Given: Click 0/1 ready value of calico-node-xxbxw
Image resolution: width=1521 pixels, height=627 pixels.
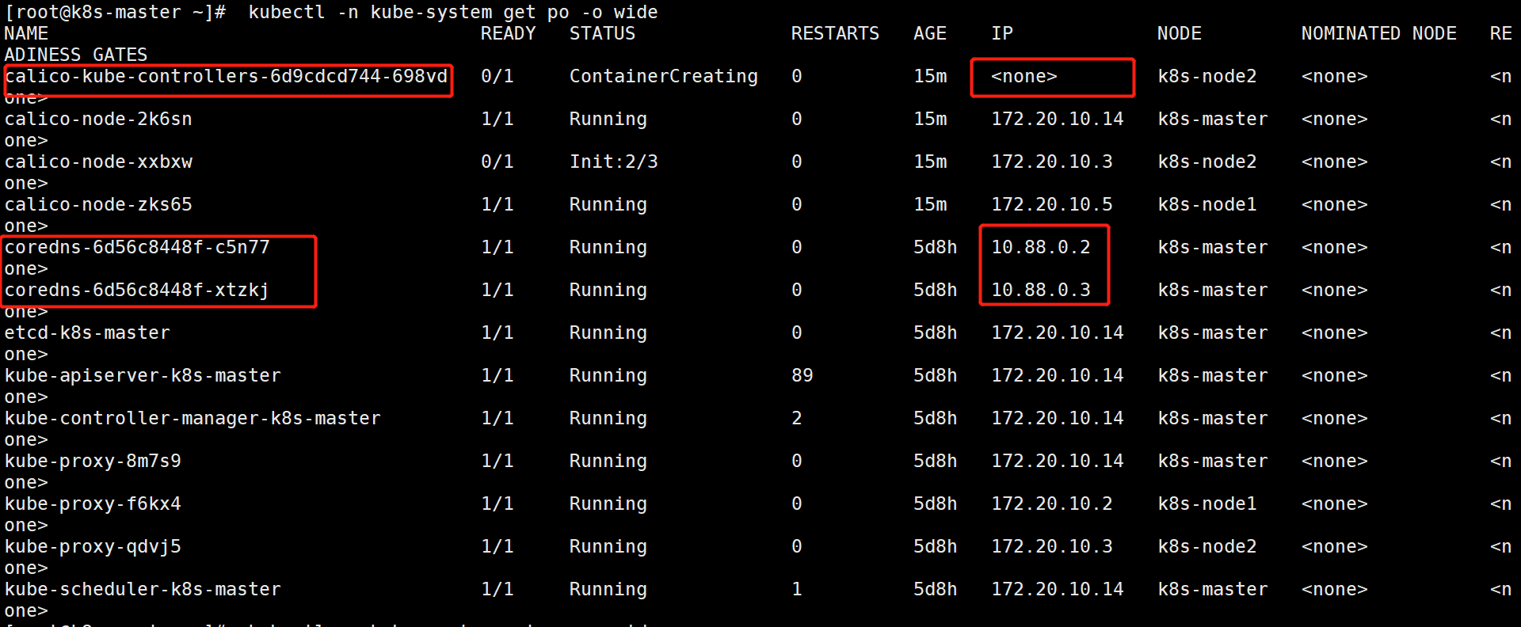Looking at the screenshot, I should point(497,161).
